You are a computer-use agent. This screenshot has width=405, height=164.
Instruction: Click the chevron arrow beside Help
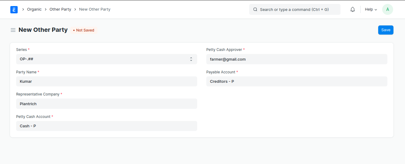pos(376,10)
